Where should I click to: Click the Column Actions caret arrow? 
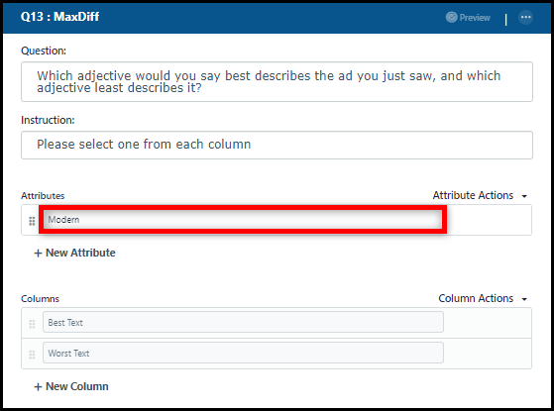tap(524, 299)
